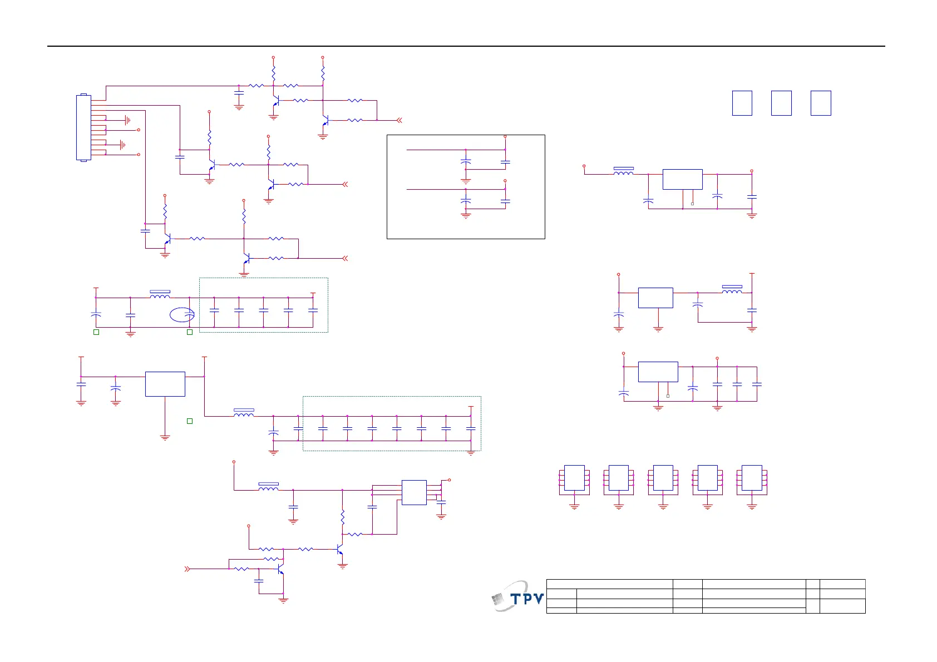Click the middle of three empty blue rectangles
The height and width of the screenshot is (662, 937).
point(781,103)
